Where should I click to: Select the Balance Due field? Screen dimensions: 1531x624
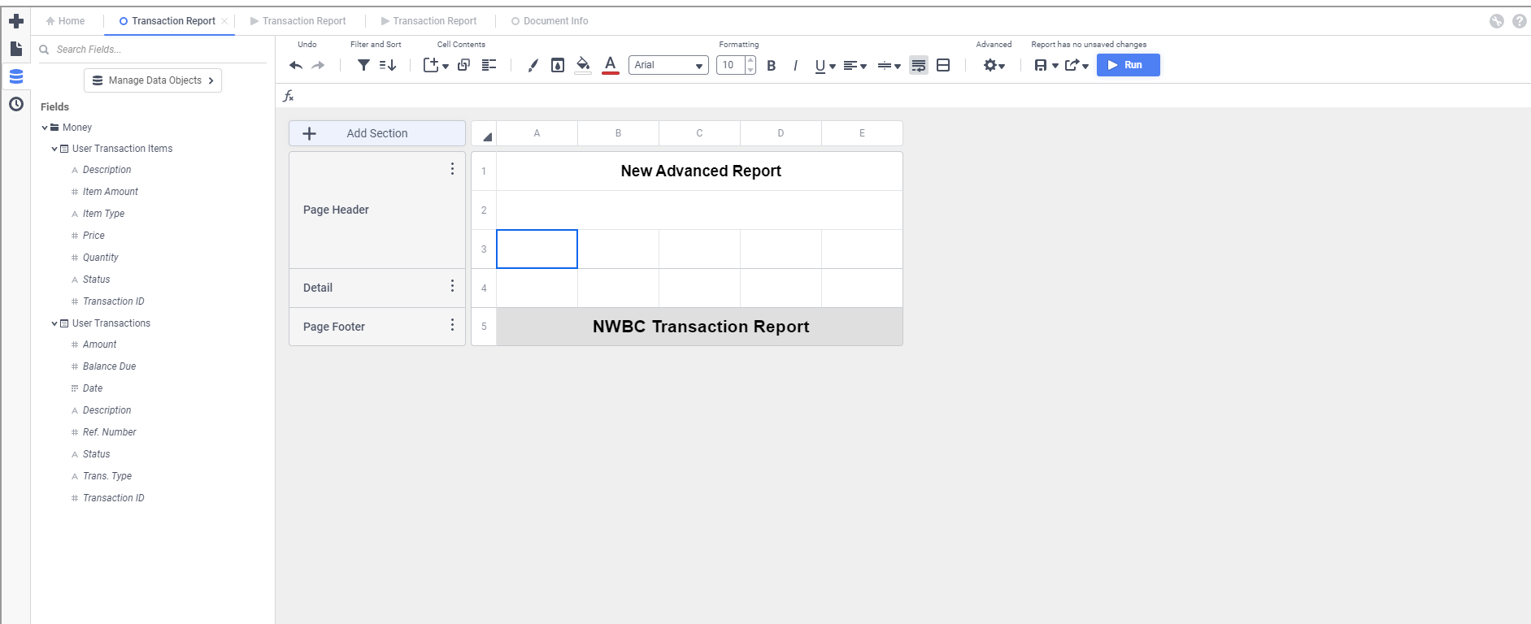pos(109,366)
